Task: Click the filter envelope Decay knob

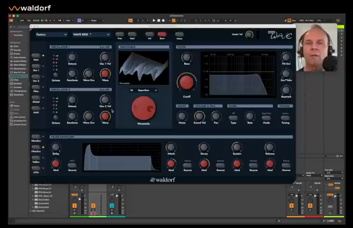Action: pos(204,147)
